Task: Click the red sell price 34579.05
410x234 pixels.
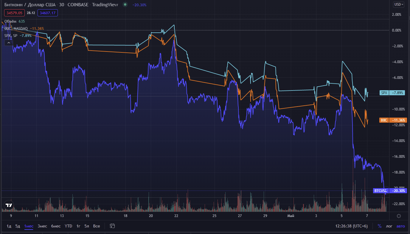Action: click(15, 13)
